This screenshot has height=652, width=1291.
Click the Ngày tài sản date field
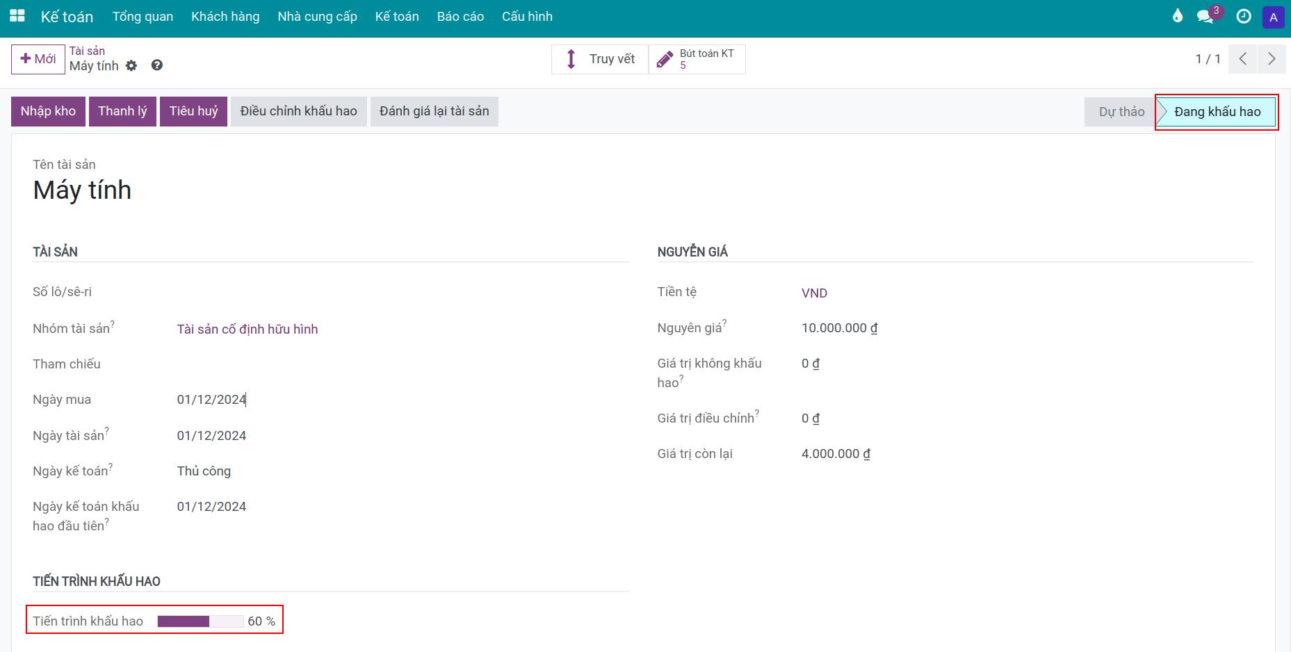(x=211, y=436)
